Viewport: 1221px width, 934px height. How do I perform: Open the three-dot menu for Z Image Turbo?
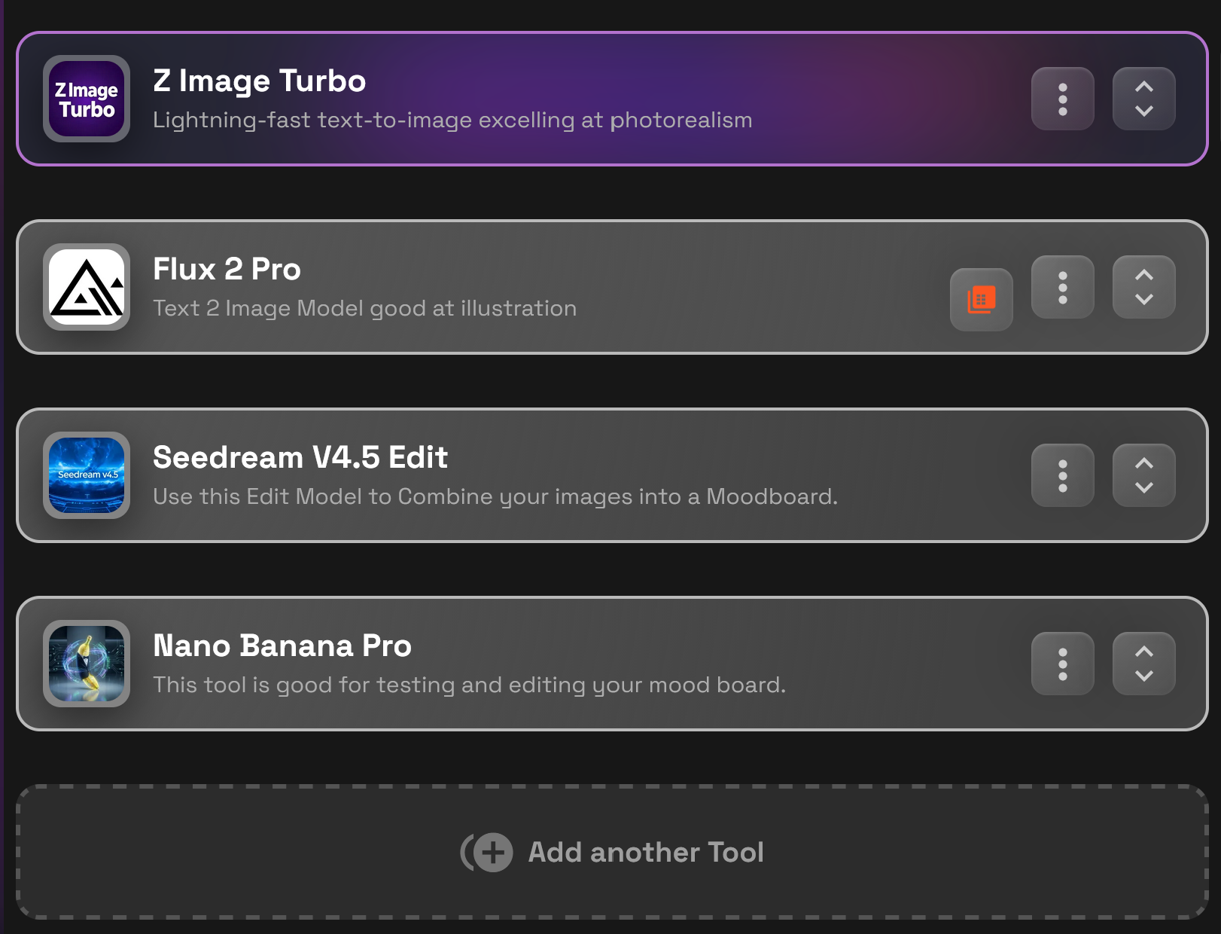click(1063, 99)
